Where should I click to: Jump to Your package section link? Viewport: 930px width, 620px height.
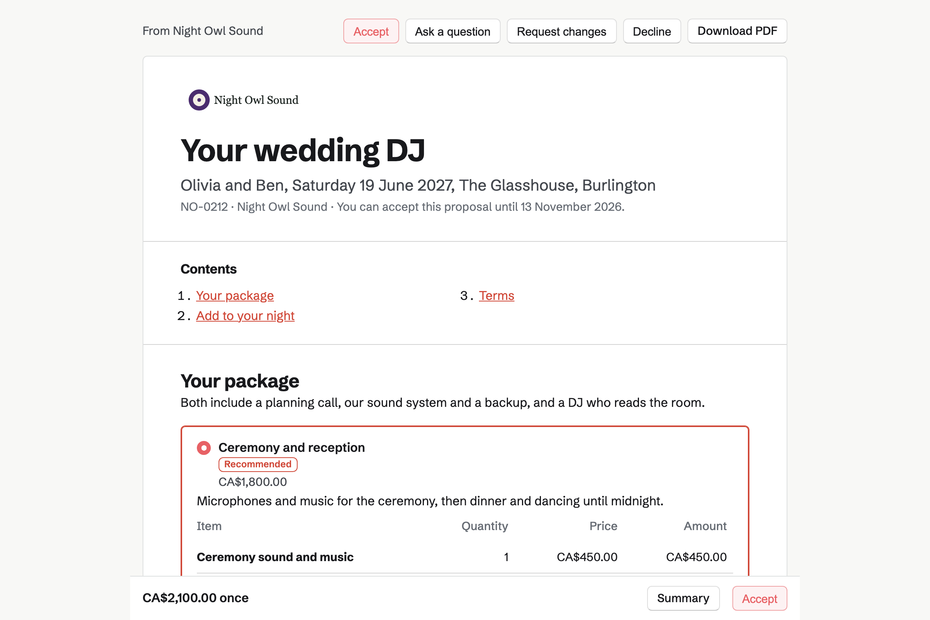pyautogui.click(x=235, y=295)
